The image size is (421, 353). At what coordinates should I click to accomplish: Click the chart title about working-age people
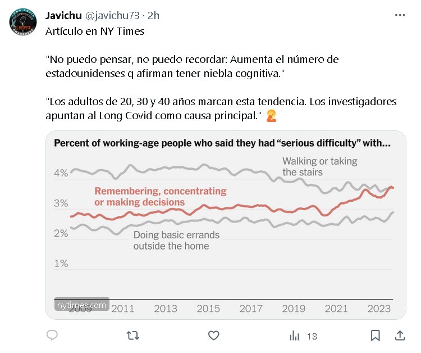(x=222, y=143)
